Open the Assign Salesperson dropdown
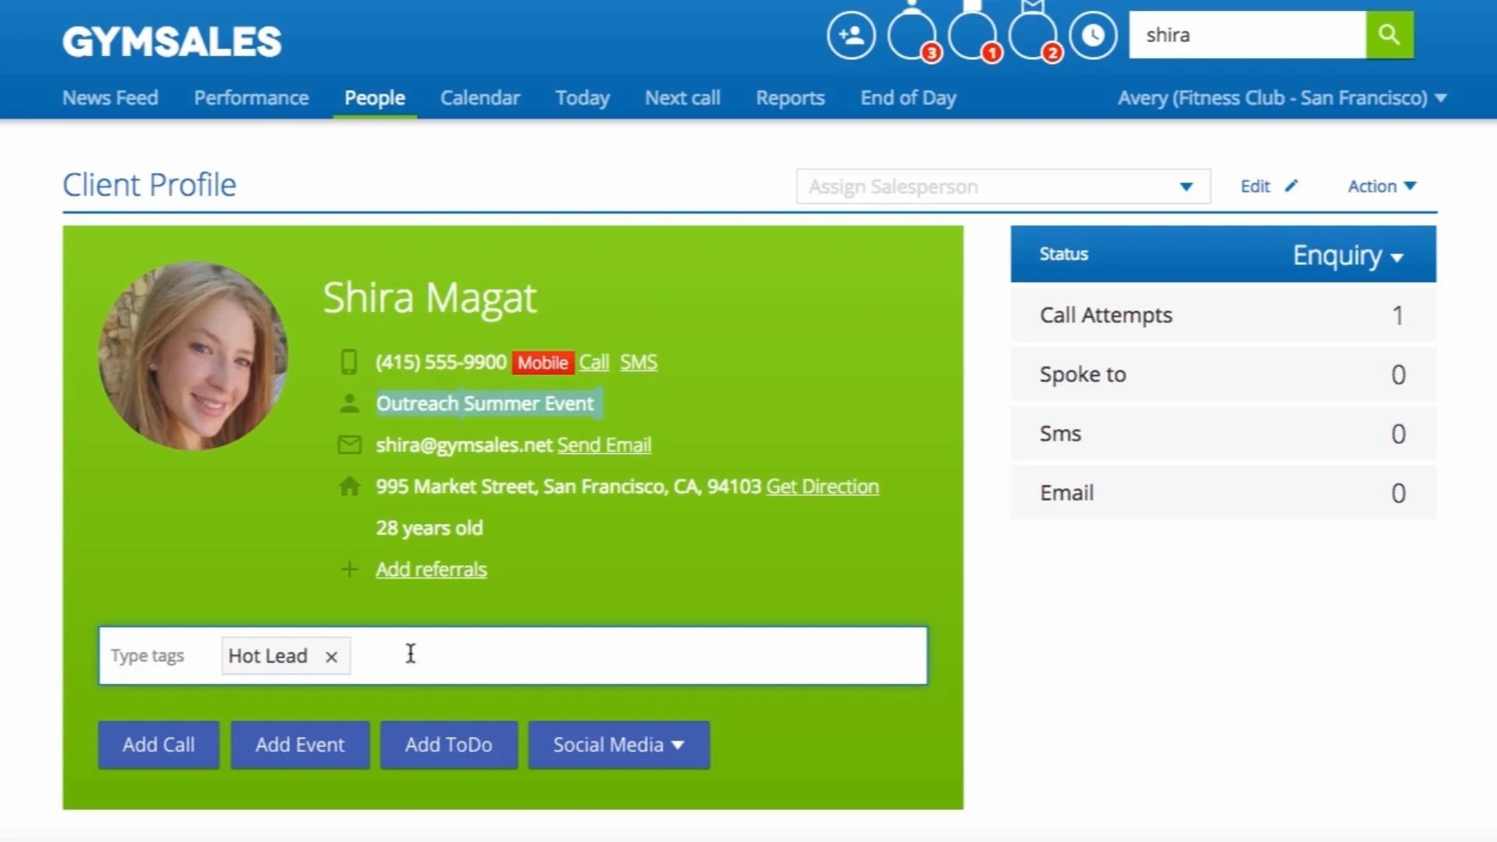This screenshot has width=1497, height=842. (1003, 186)
